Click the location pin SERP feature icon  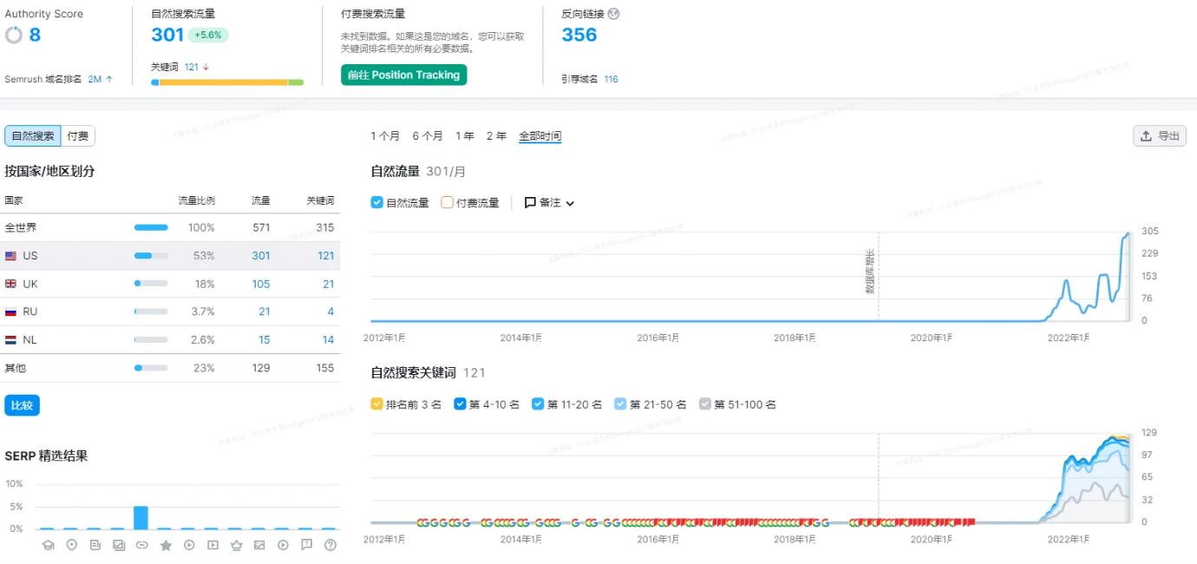click(72, 546)
